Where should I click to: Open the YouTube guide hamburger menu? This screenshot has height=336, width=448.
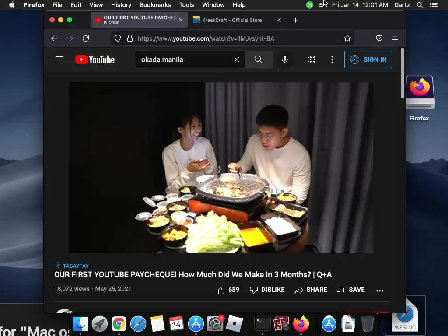pyautogui.click(x=59, y=59)
